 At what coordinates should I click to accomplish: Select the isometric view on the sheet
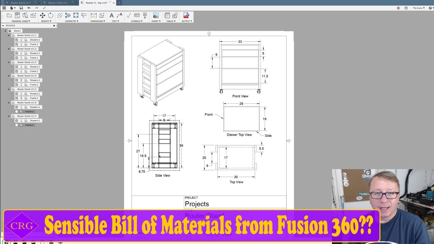click(161, 73)
